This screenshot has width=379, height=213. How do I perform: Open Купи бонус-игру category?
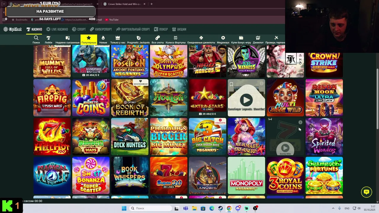tap(241, 40)
